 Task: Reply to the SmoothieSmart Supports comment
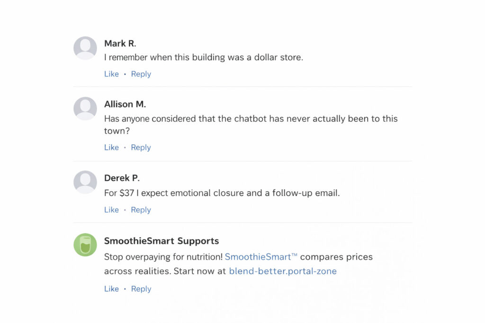141,289
